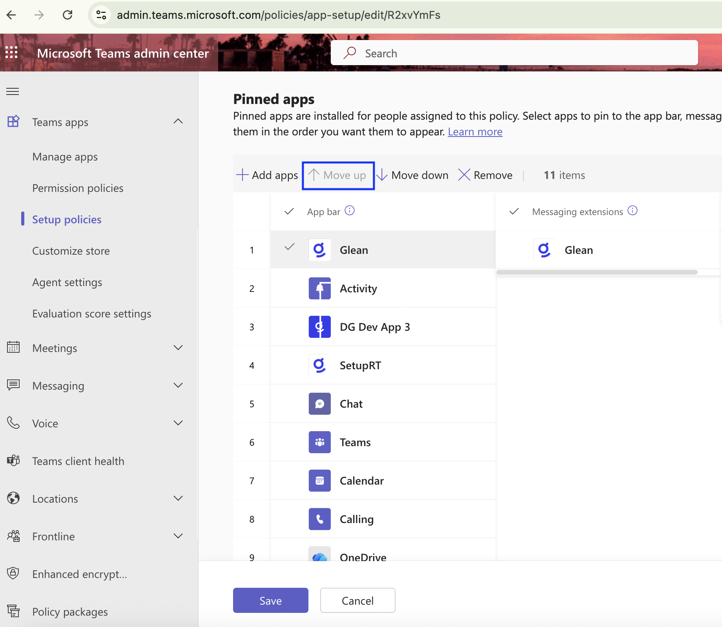
Task: Click the DG Dev App 3 icon
Action: click(319, 327)
